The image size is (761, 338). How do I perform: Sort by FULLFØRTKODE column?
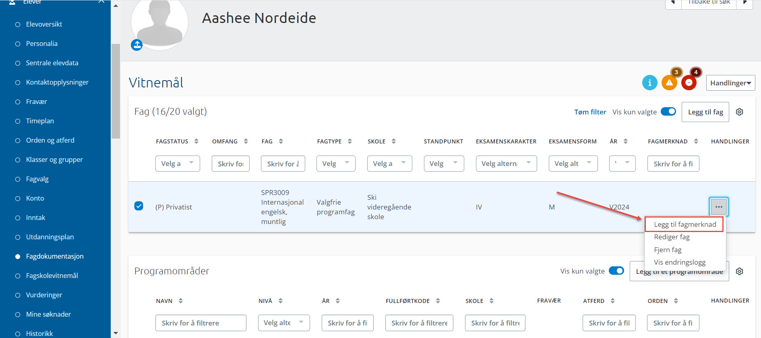[x=438, y=301]
